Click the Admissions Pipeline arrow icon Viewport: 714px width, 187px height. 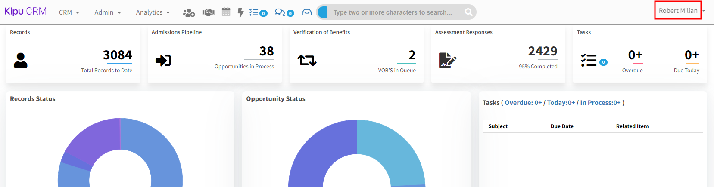(x=163, y=61)
